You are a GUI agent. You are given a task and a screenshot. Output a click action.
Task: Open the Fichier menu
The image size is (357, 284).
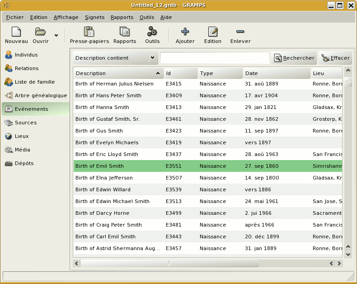pos(15,17)
